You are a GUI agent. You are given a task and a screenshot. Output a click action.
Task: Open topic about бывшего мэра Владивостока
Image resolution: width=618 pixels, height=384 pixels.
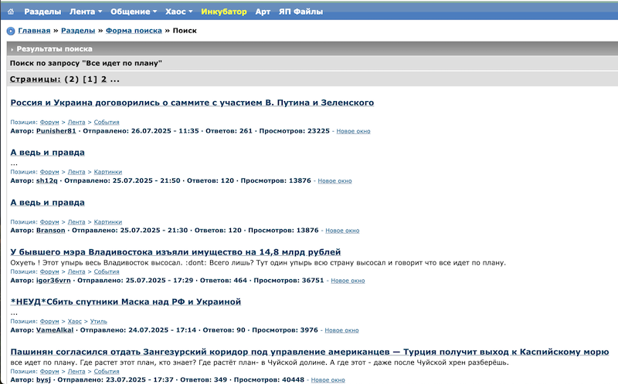tap(175, 252)
